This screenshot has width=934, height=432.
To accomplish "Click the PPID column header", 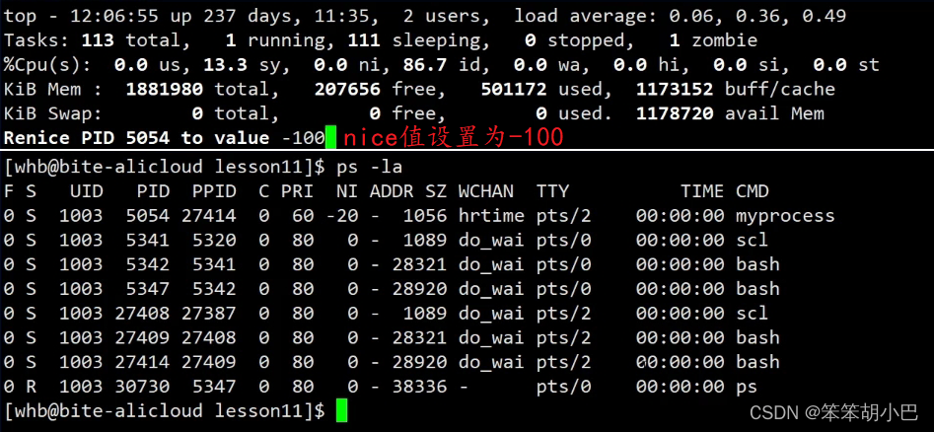I will click(x=214, y=191).
